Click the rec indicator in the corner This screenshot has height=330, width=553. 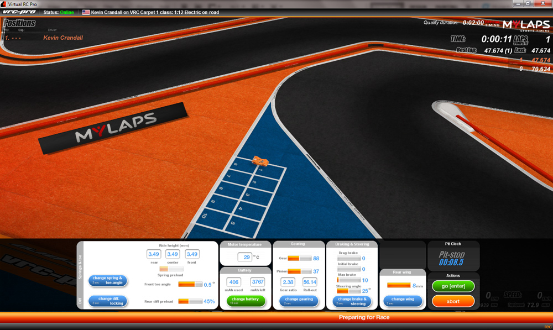(547, 327)
